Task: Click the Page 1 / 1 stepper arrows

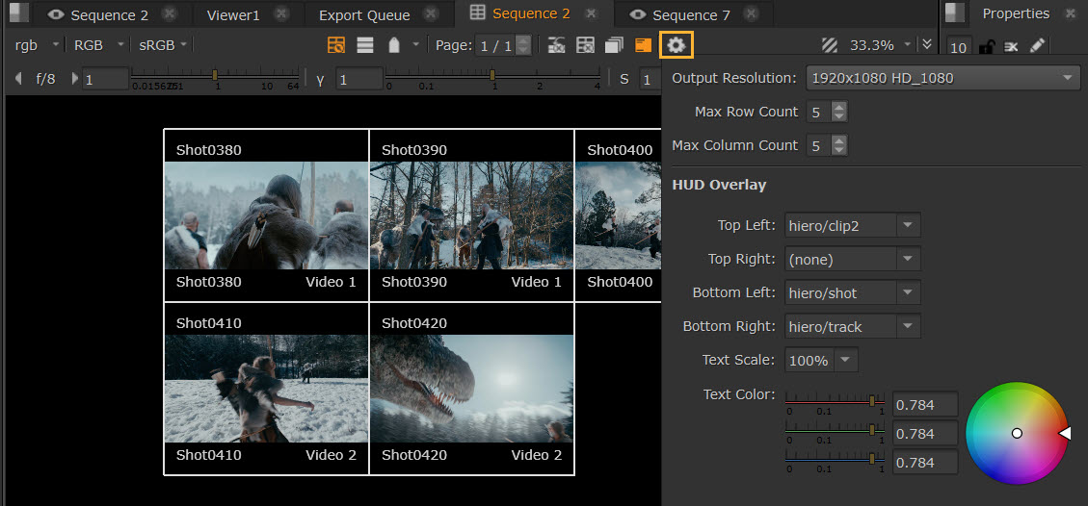Action: click(x=524, y=45)
